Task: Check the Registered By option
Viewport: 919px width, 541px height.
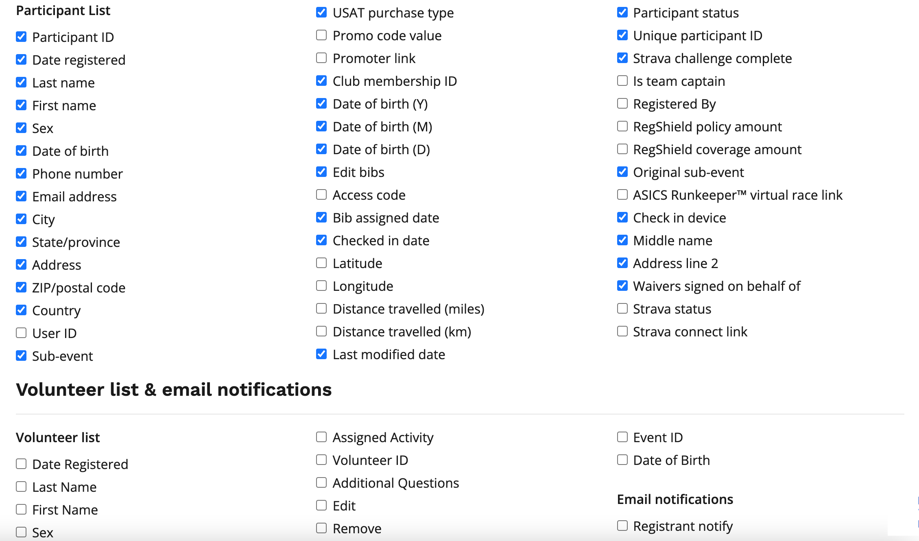Action: (622, 104)
